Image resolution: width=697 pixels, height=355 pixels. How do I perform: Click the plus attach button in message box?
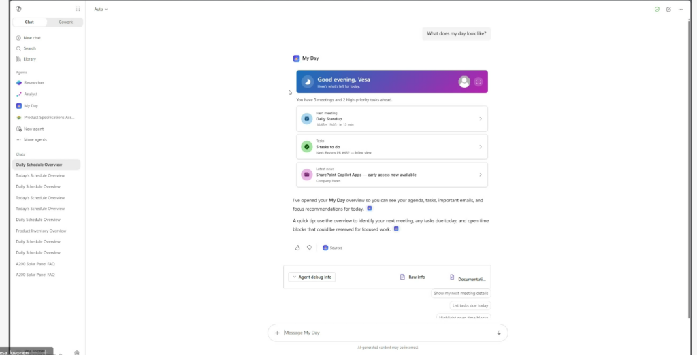[x=277, y=333]
